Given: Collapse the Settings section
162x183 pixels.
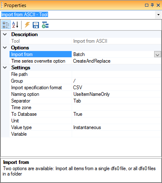Looking at the screenshot, I should point(5,68).
